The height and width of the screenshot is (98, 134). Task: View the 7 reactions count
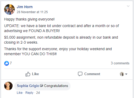click(x=11, y=63)
